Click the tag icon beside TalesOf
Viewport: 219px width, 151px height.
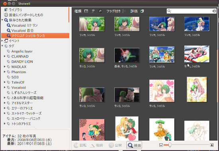click(9, 82)
